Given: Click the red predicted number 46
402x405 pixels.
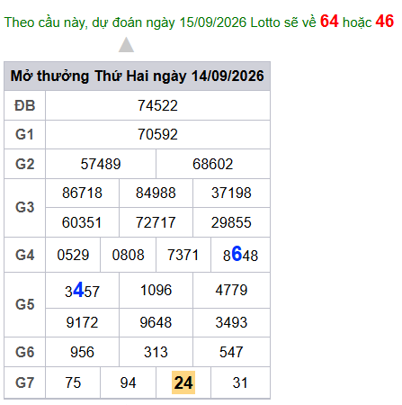Looking at the screenshot, I should (x=385, y=22).
